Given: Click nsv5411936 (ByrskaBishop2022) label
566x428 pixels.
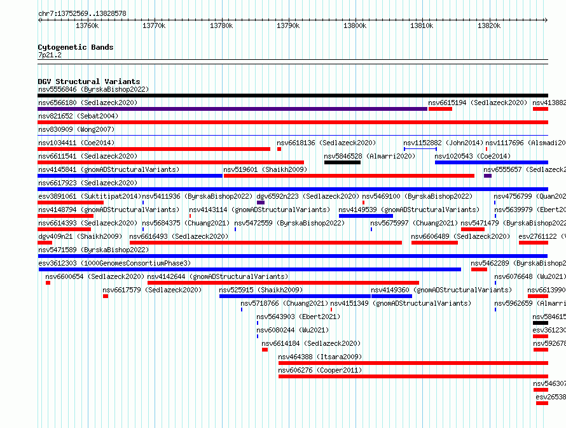Looking at the screenshot, I should pos(197,196).
